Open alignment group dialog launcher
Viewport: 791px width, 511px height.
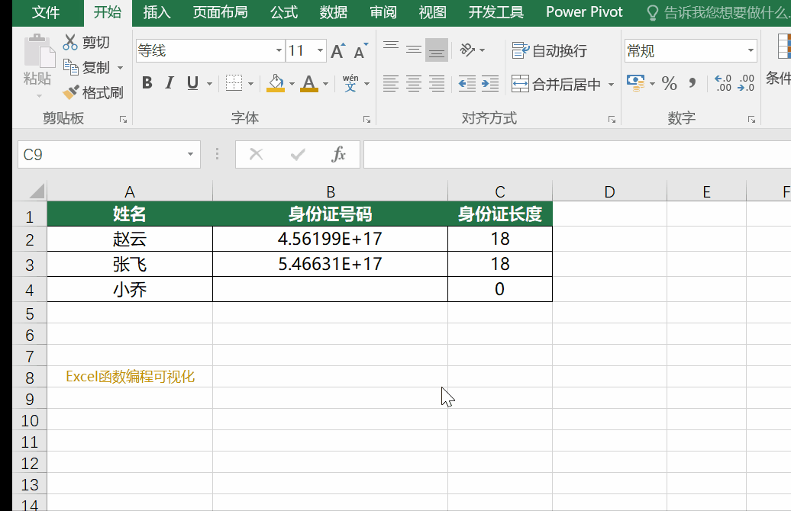pos(612,120)
